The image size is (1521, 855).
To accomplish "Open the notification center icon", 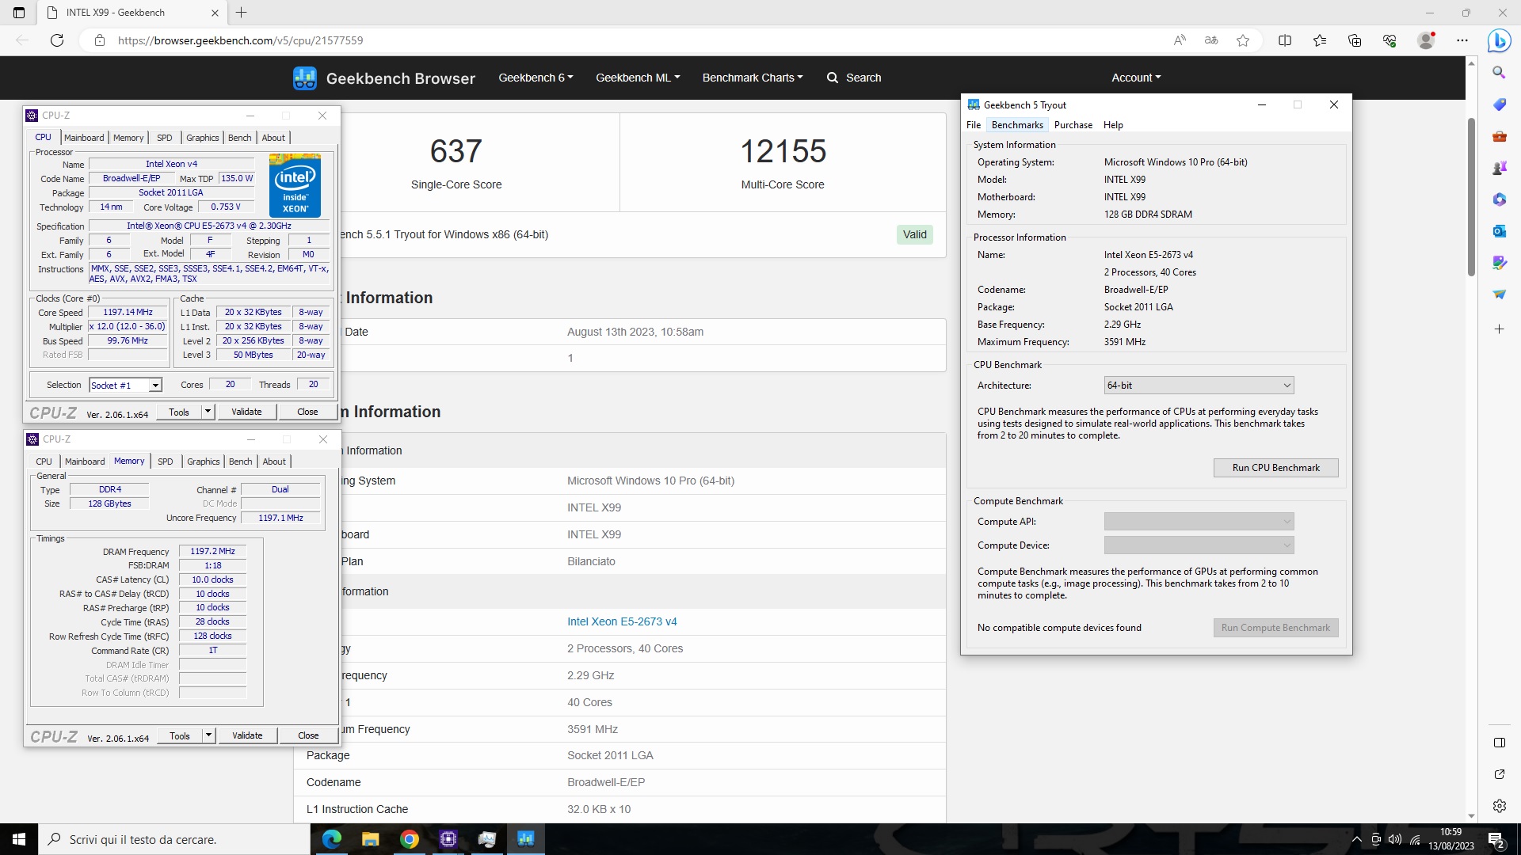I will point(1496,840).
